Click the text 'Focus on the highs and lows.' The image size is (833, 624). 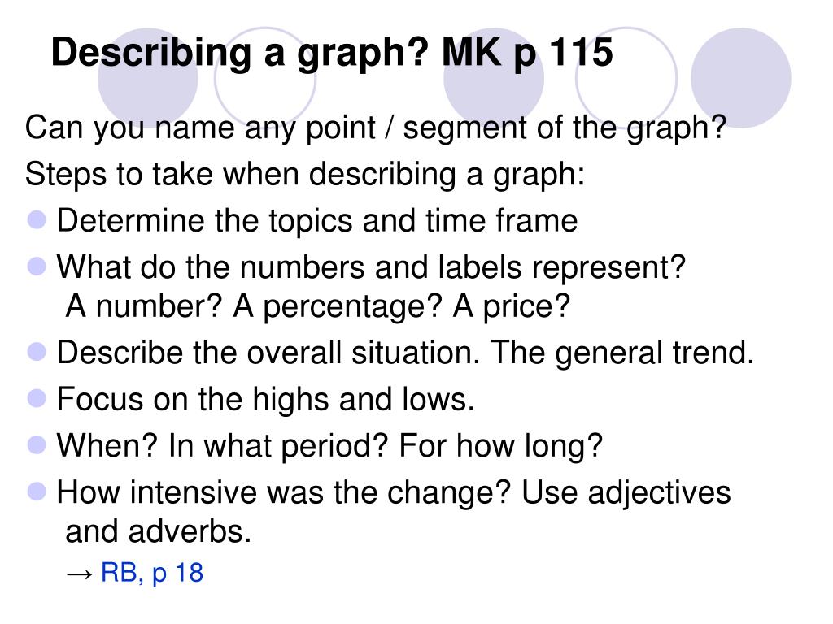266,399
